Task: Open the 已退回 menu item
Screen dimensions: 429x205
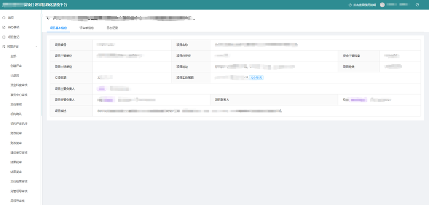Action: (15, 75)
